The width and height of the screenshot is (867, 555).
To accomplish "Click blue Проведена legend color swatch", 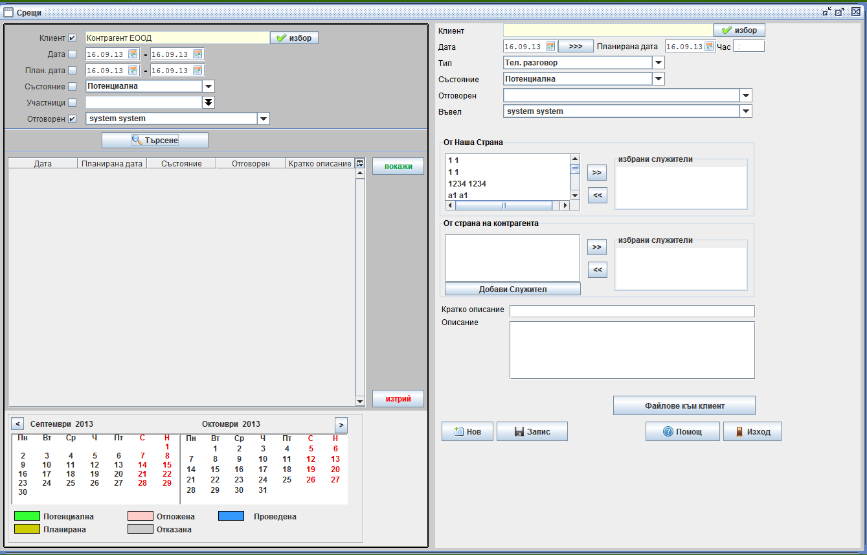I will coord(231,517).
